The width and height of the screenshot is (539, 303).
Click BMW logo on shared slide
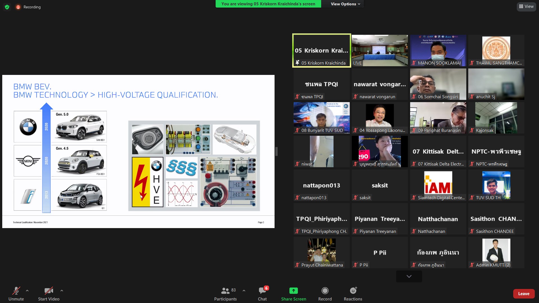(x=28, y=127)
